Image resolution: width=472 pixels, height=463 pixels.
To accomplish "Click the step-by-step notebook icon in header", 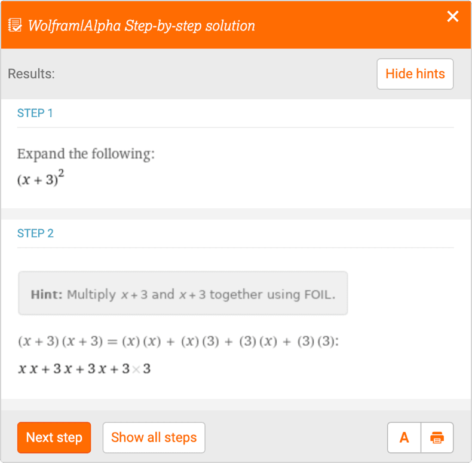I will (x=15, y=26).
